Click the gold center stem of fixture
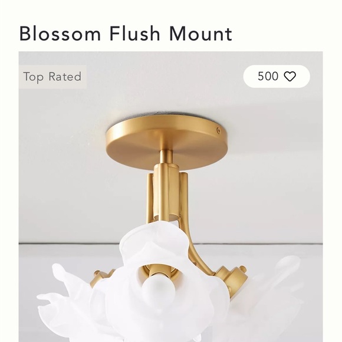The width and height of the screenshot is (342, 342). 166,192
